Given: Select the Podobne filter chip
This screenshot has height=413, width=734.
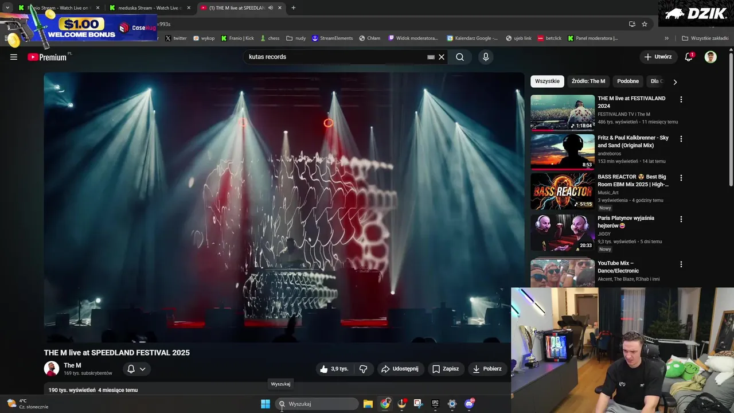Looking at the screenshot, I should [628, 81].
